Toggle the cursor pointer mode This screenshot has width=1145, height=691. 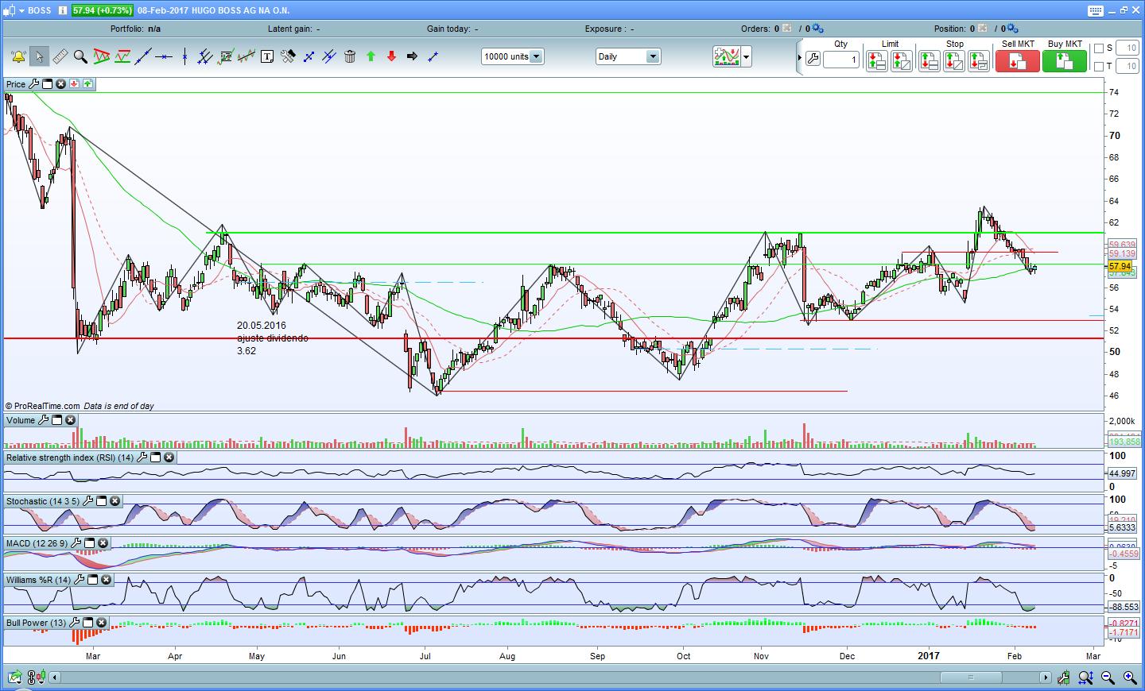(39, 56)
